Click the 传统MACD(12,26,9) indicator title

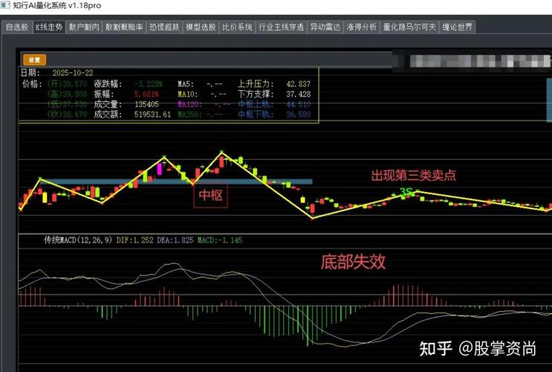tap(78, 240)
